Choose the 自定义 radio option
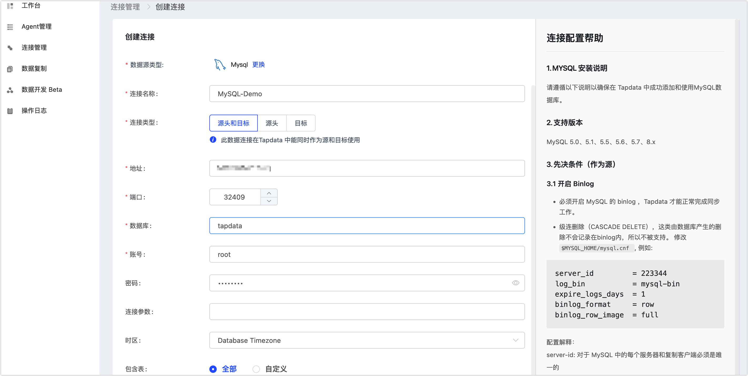The image size is (748, 376). click(x=256, y=369)
